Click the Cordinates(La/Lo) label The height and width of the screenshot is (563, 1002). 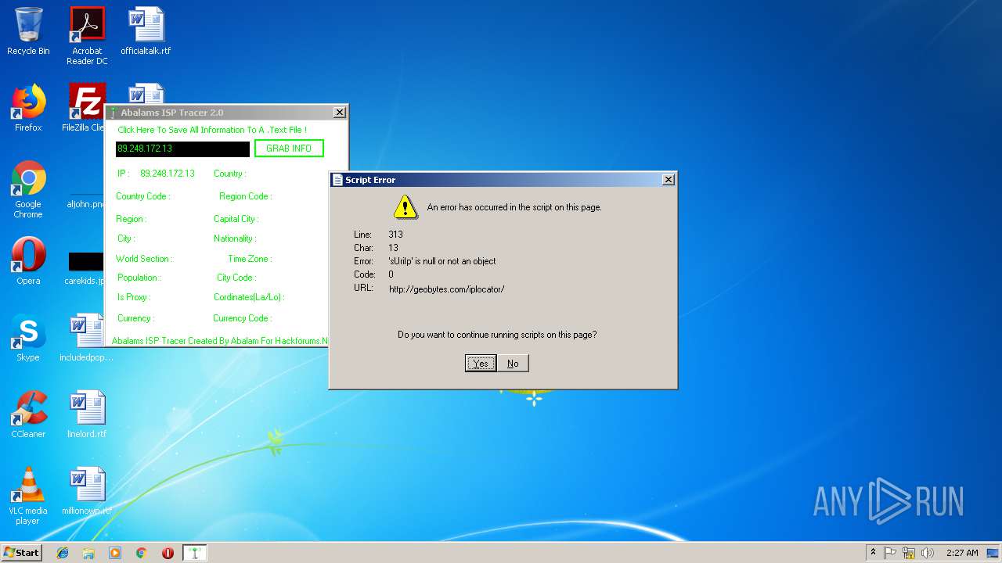tap(249, 297)
